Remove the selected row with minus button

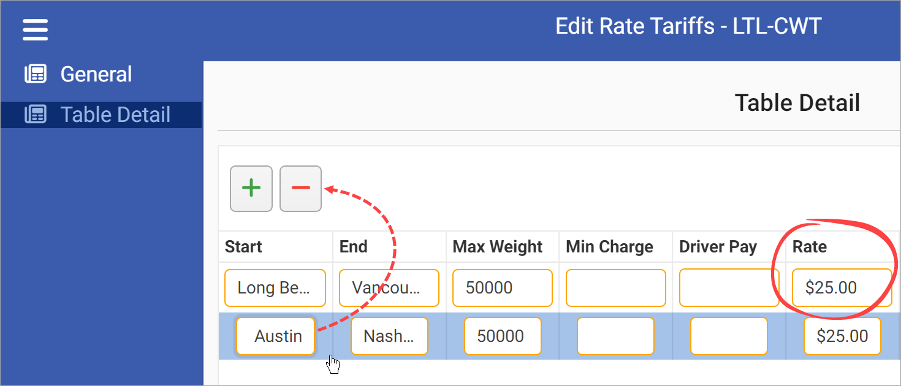pos(300,188)
